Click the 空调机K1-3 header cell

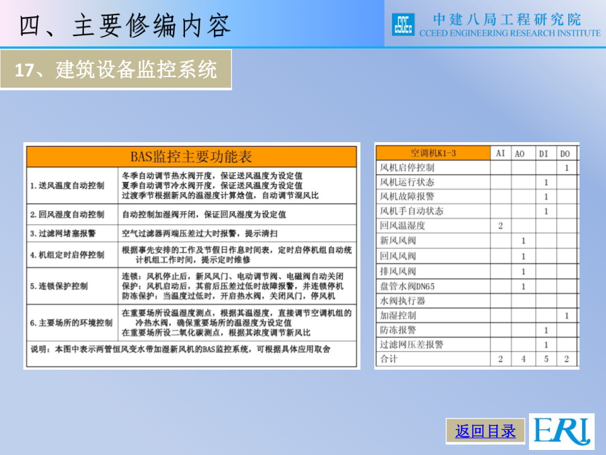(433, 153)
